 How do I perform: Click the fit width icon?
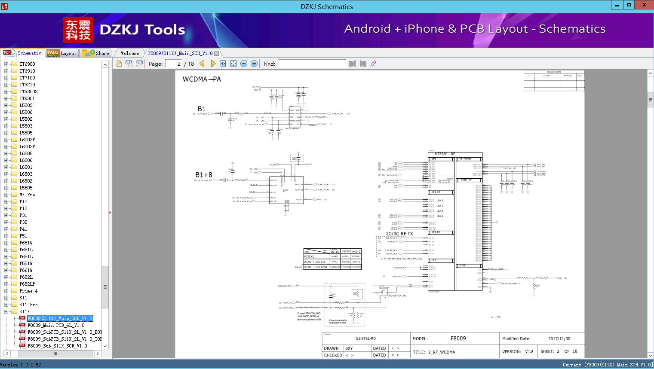pyautogui.click(x=223, y=64)
